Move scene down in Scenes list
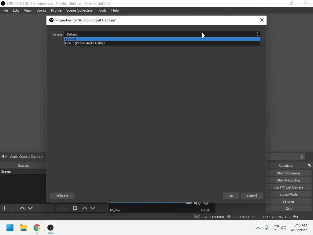This screenshot has height=235, width=313. 30,208
